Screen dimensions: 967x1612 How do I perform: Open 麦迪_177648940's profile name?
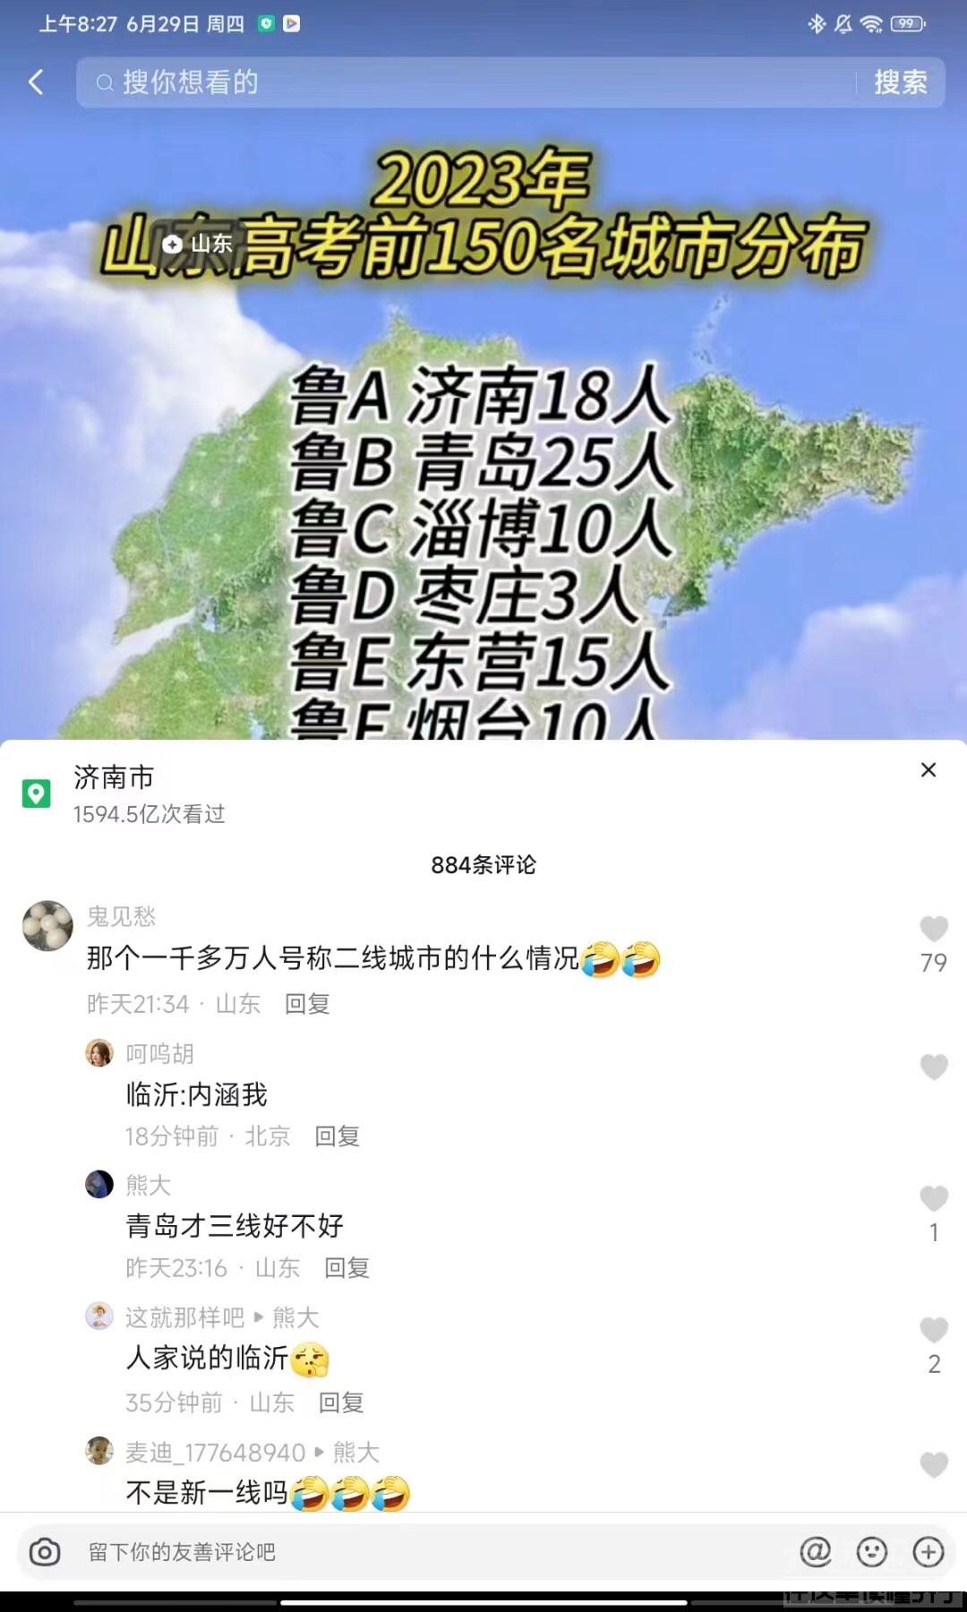pyautogui.click(x=215, y=1452)
